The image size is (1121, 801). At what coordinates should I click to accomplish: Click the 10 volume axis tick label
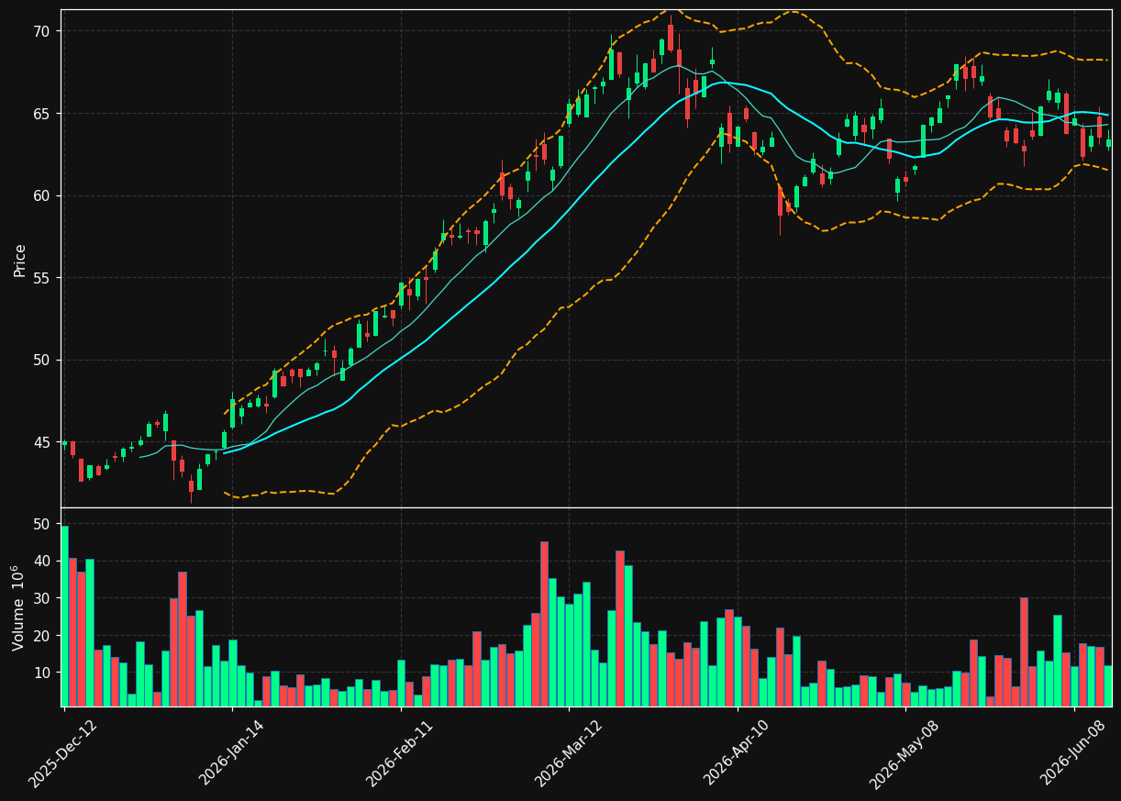point(42,673)
